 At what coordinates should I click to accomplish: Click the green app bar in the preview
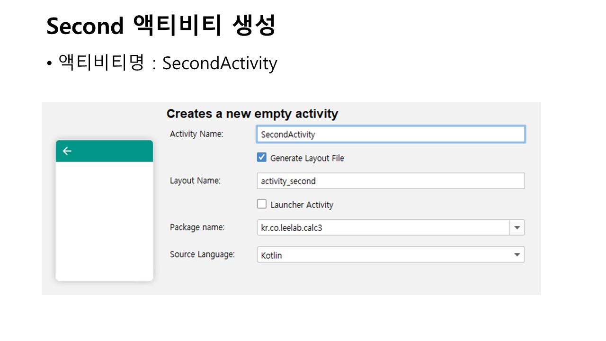pyautogui.click(x=109, y=151)
